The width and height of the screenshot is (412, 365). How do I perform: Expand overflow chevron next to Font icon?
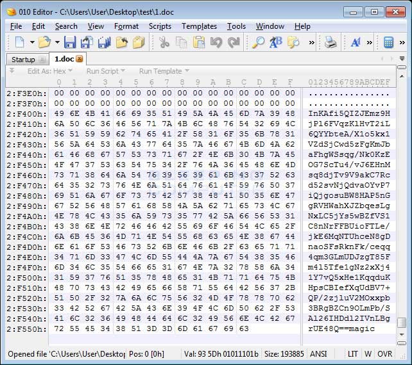tap(370, 42)
